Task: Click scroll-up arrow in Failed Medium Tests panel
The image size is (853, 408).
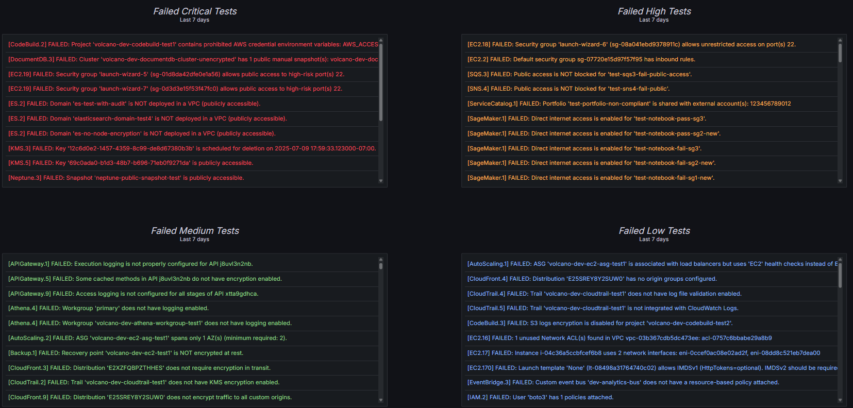Action: 381,260
